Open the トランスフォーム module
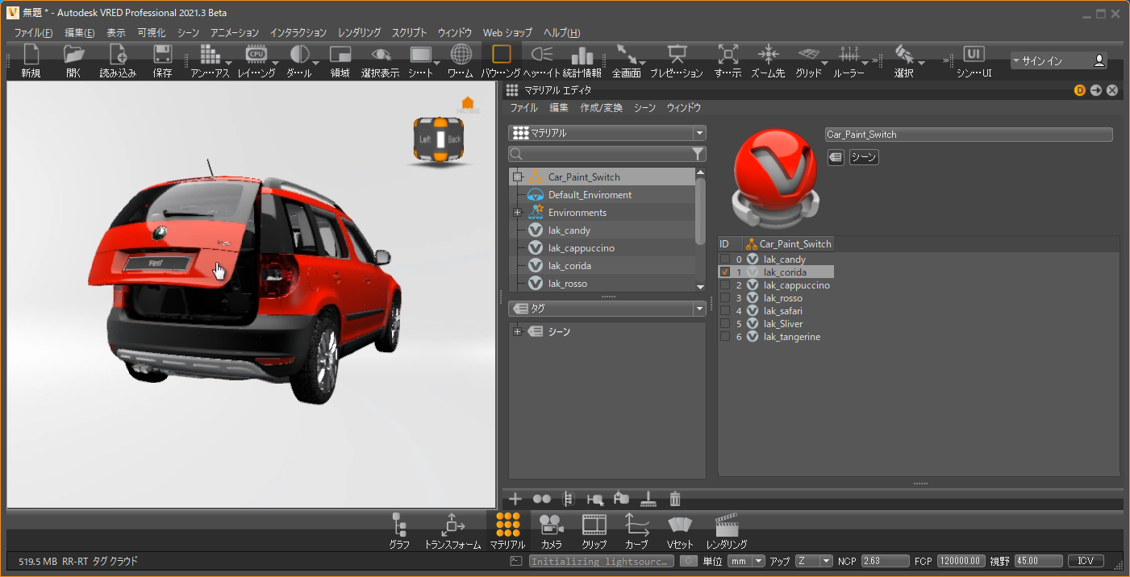 452,525
